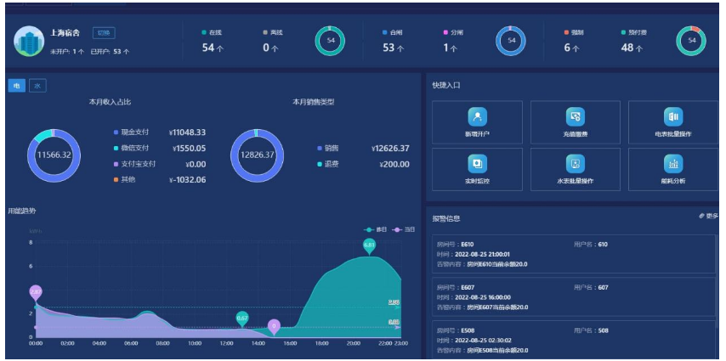Click the 微信支付 cyan legend color dot

coord(116,148)
